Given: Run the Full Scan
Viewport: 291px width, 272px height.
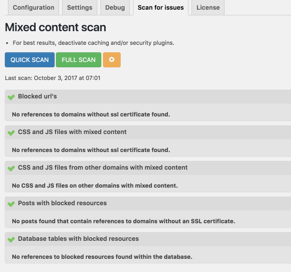Looking at the screenshot, I should [x=78, y=60].
